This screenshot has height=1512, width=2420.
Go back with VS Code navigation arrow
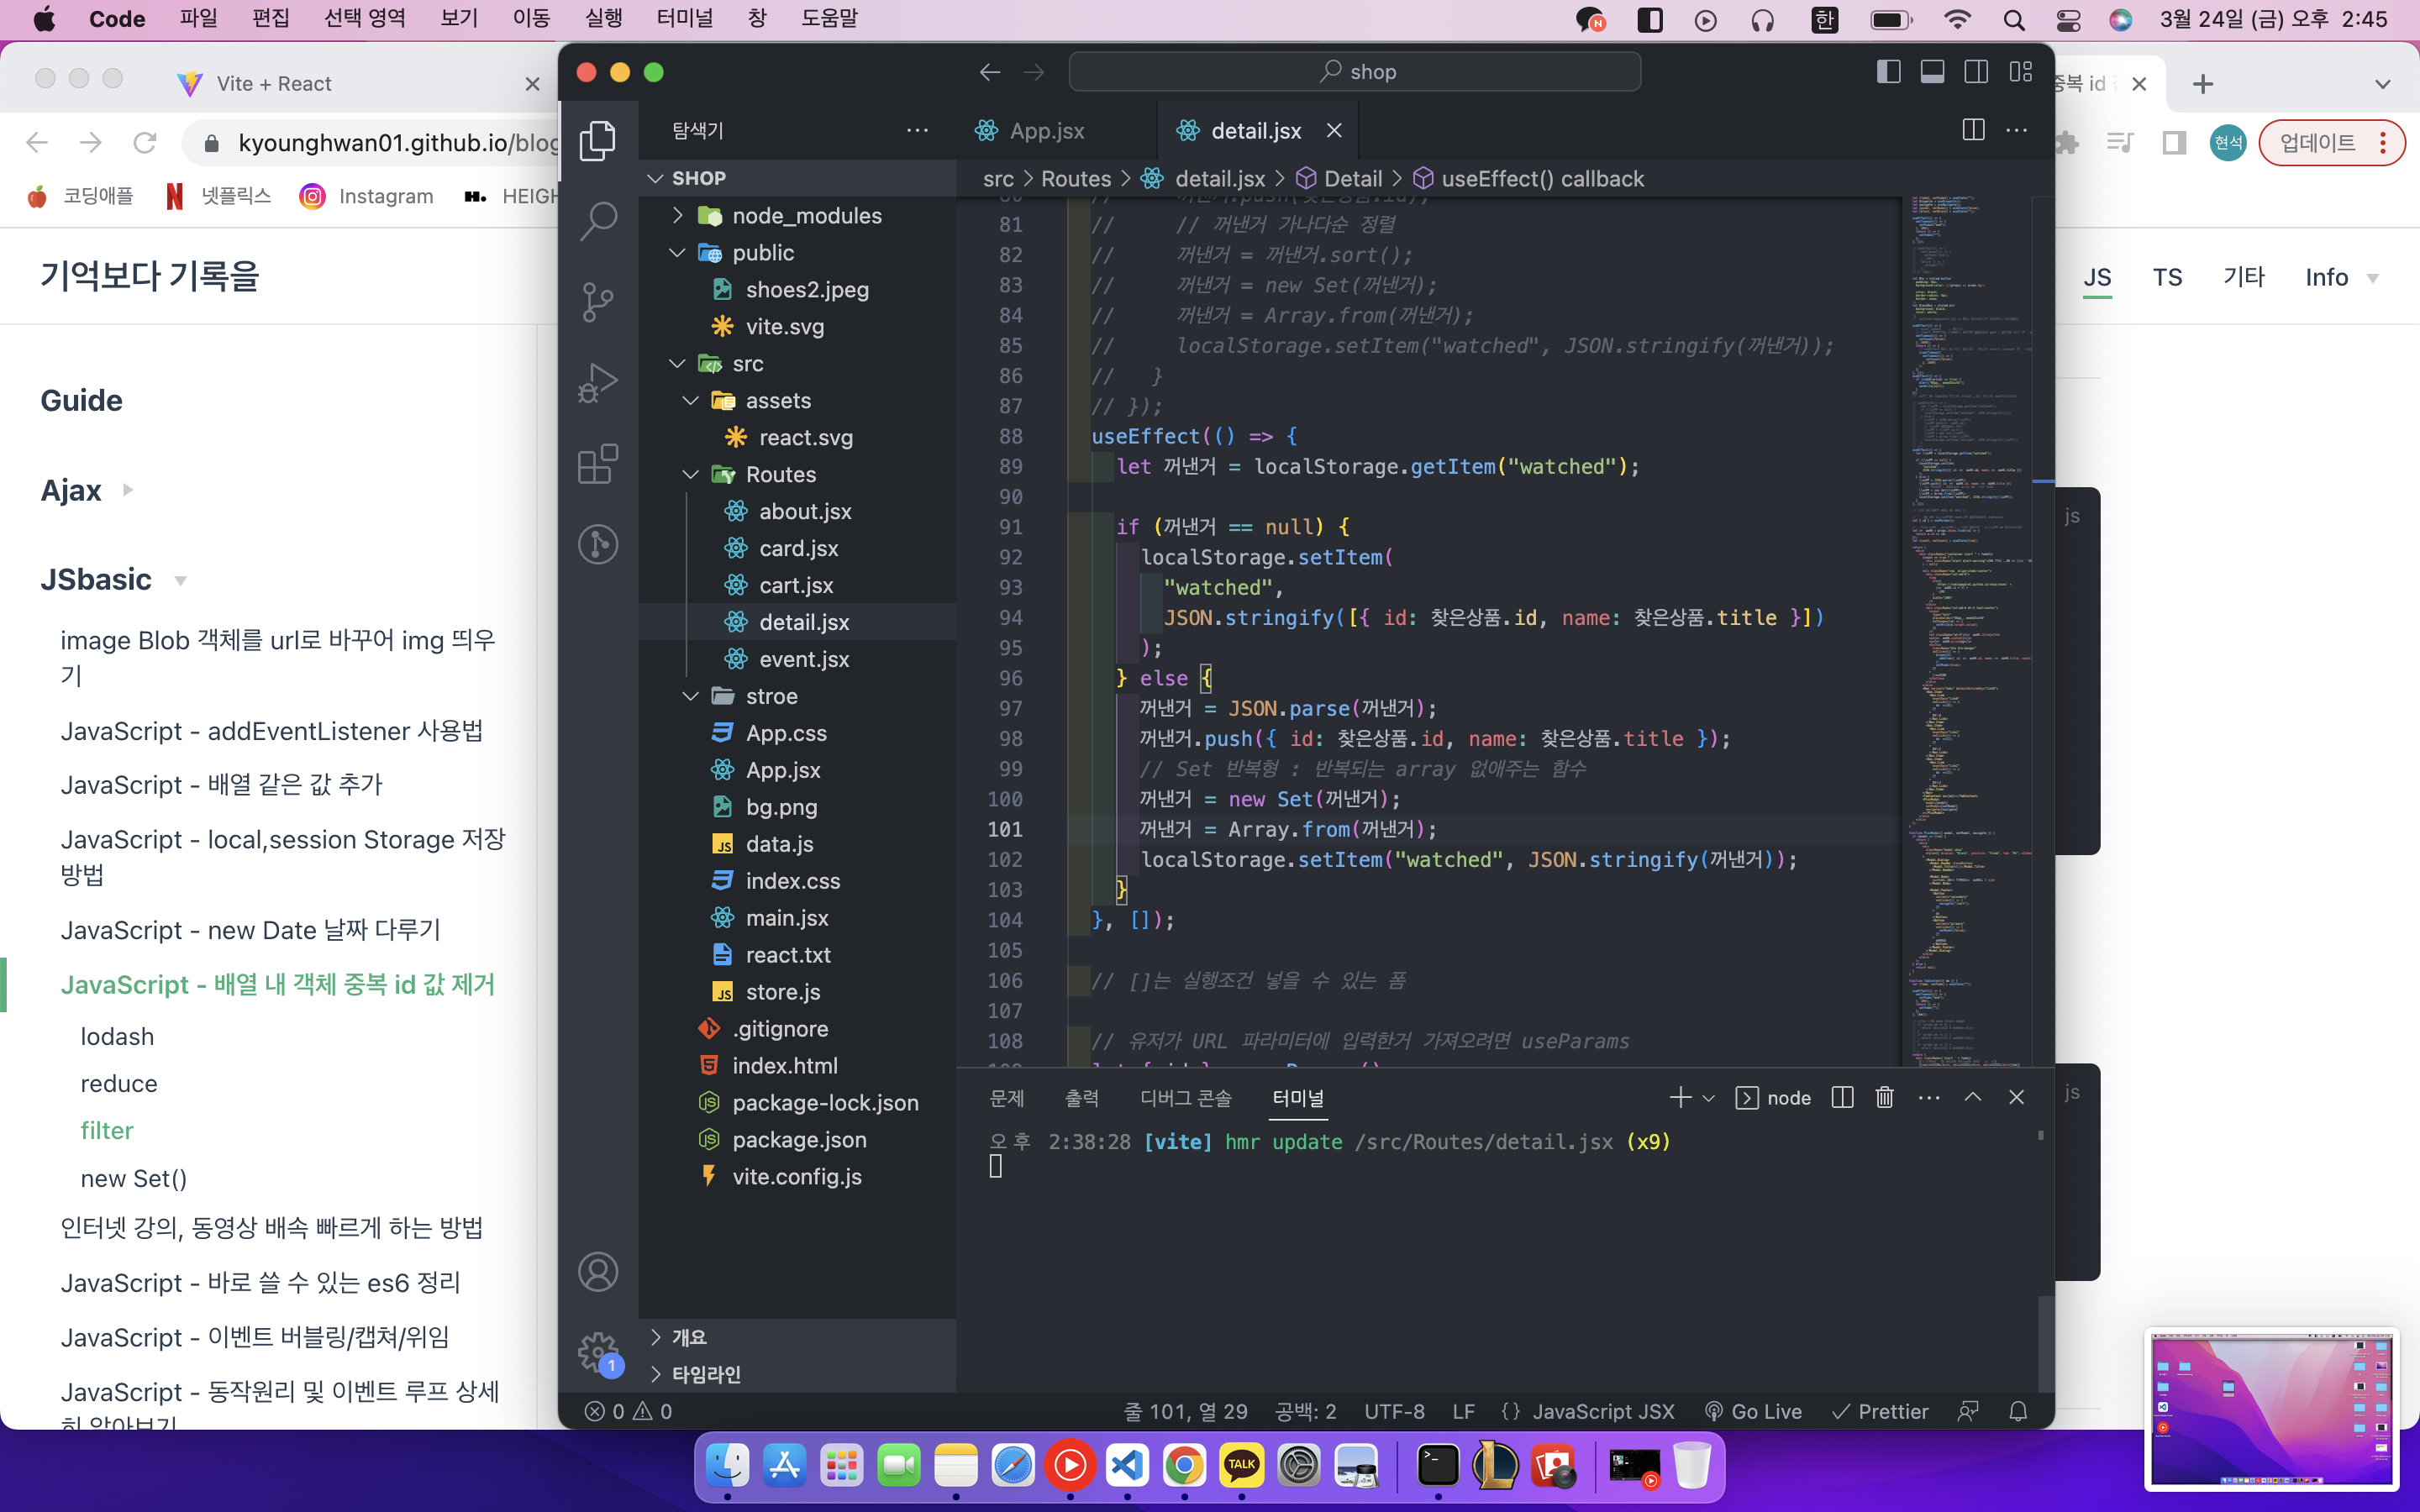[x=990, y=72]
